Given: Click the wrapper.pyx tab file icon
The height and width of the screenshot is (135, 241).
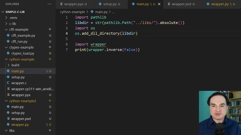Looking at the screenshot, I should tap(61, 4).
